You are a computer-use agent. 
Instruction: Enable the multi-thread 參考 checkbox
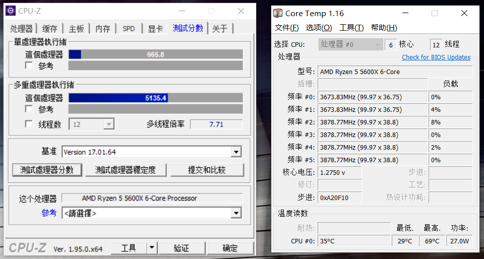point(29,109)
